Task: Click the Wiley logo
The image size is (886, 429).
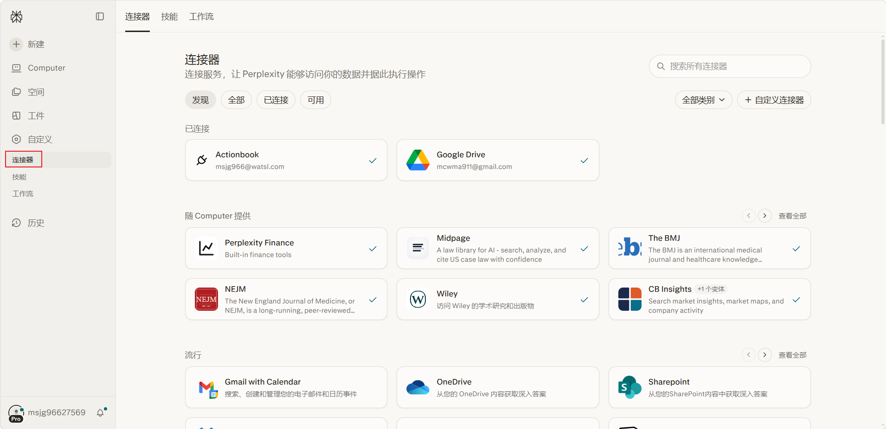Action: coord(418,299)
